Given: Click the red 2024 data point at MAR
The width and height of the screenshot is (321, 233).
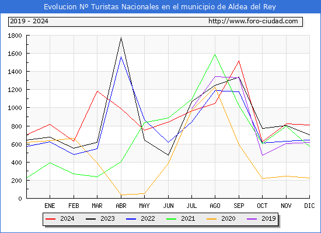Looking at the screenshot, I should 97,91.
